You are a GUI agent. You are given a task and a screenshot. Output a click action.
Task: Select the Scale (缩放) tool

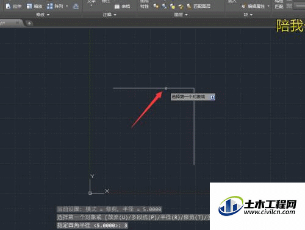[35, 6]
